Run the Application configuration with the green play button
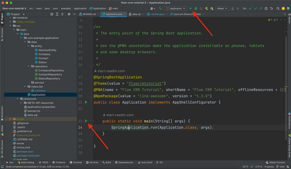The height and width of the screenshot is (169, 291). click(191, 8)
